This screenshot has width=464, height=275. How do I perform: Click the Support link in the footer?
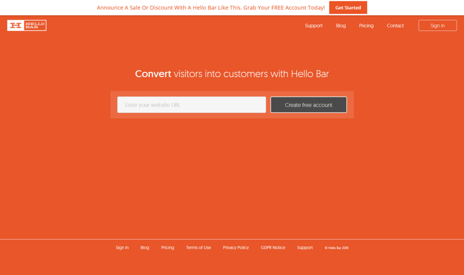[x=305, y=248]
